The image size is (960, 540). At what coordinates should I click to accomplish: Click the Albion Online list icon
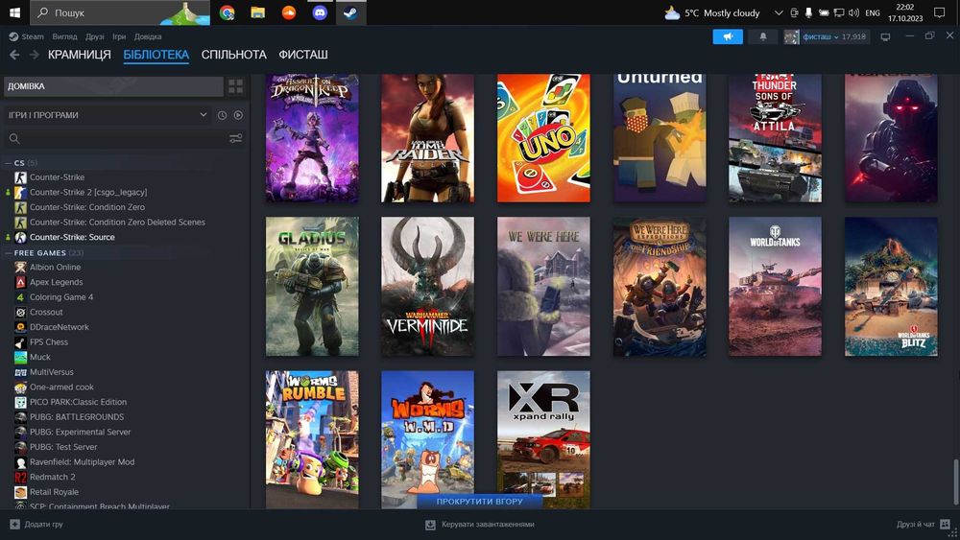(20, 268)
